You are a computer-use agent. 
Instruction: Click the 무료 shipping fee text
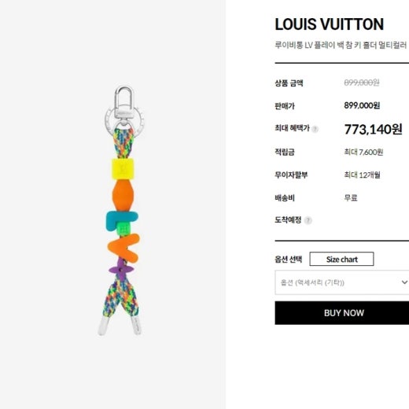351,197
